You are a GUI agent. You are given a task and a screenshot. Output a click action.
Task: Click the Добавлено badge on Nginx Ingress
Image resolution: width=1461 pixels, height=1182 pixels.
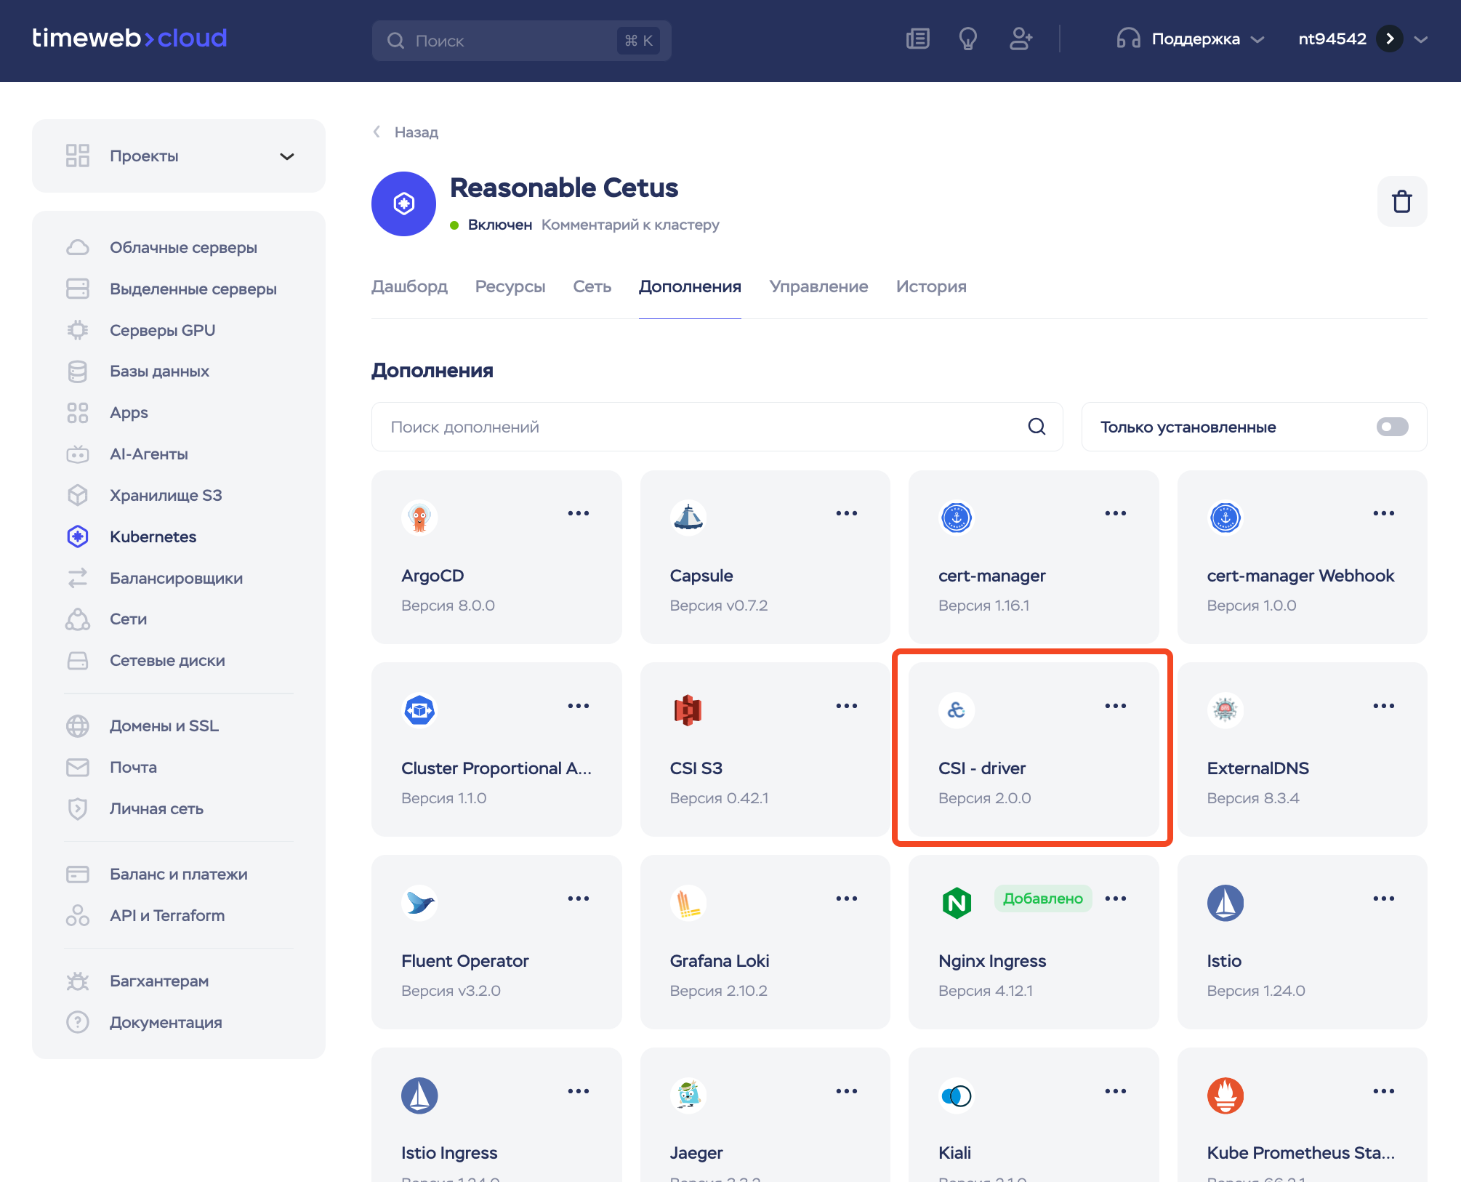1042,898
